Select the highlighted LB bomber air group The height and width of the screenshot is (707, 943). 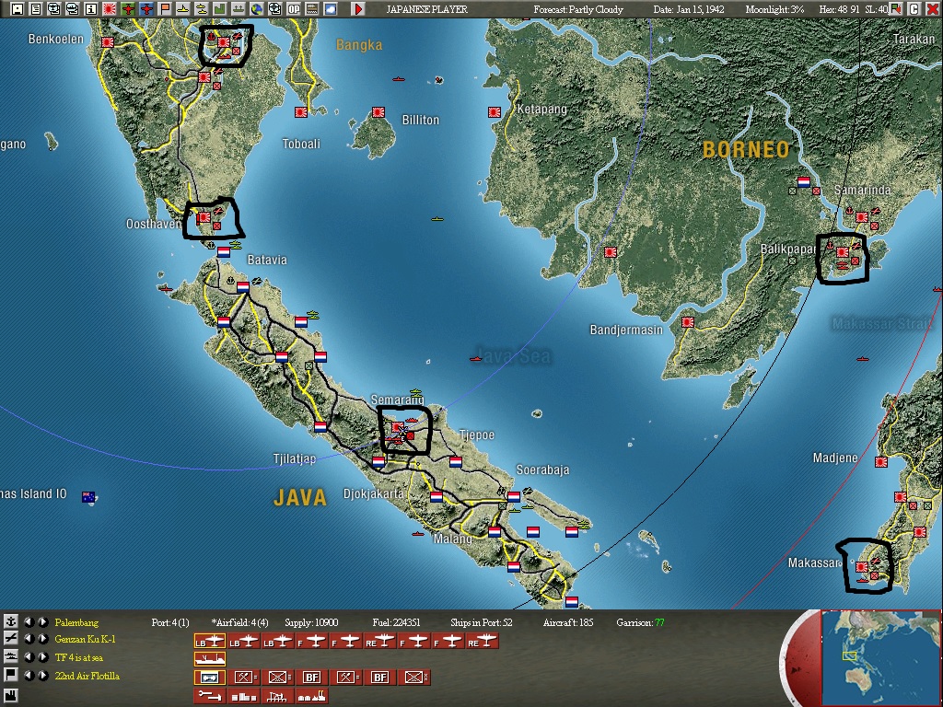pyautogui.click(x=209, y=642)
